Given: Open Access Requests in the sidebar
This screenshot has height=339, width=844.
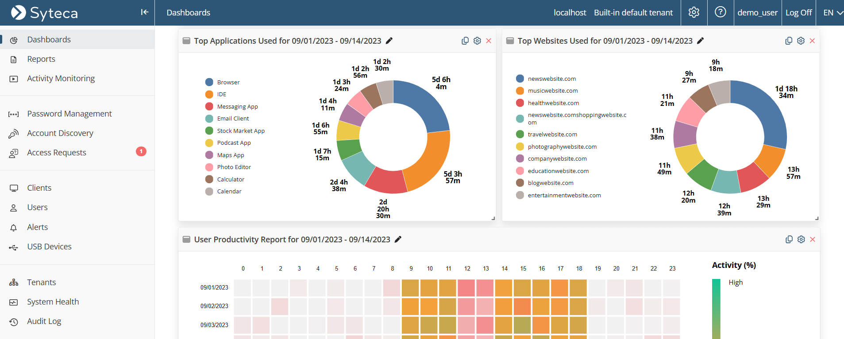Looking at the screenshot, I should pos(77,152).
